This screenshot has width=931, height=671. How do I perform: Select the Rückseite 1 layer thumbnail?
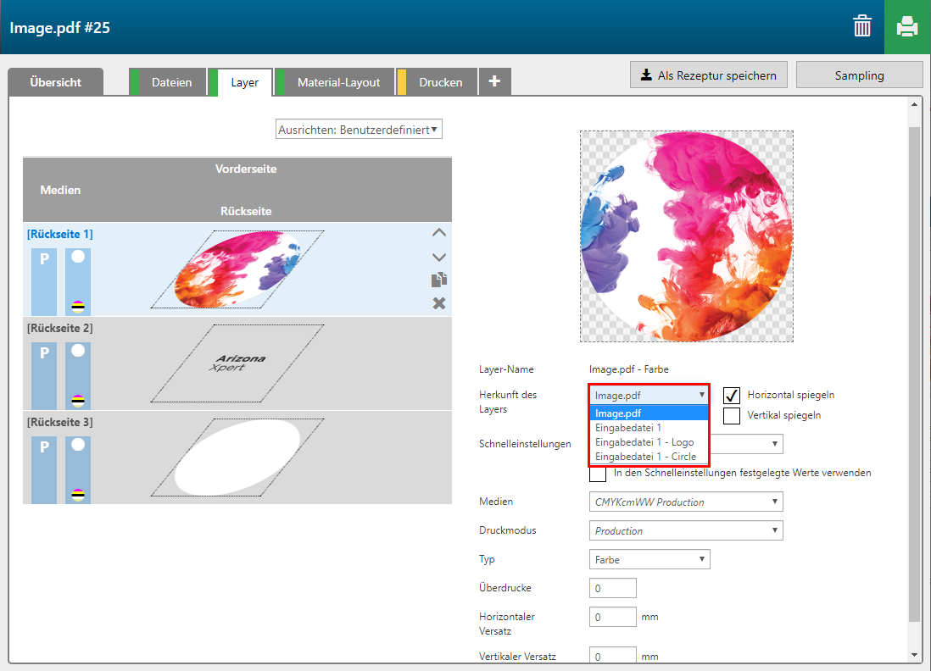pyautogui.click(x=237, y=269)
